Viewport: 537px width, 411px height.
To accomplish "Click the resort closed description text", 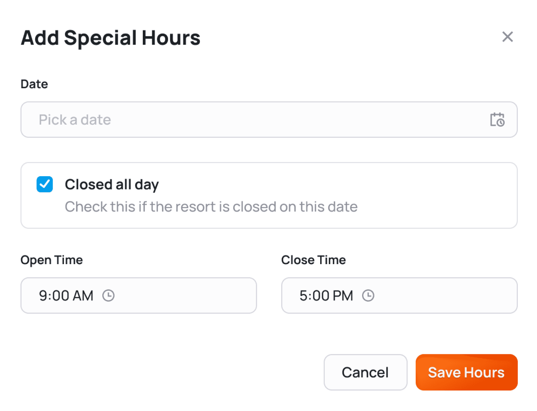I will click(211, 207).
